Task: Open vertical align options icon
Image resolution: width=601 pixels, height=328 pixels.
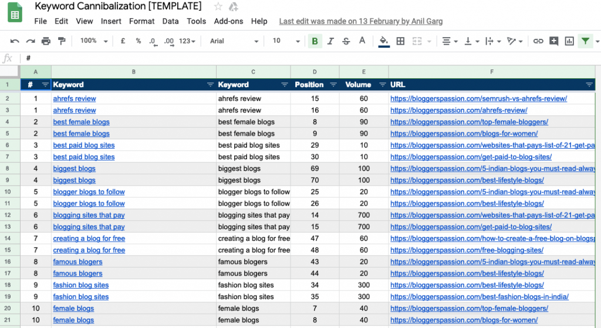Action: coord(471,41)
